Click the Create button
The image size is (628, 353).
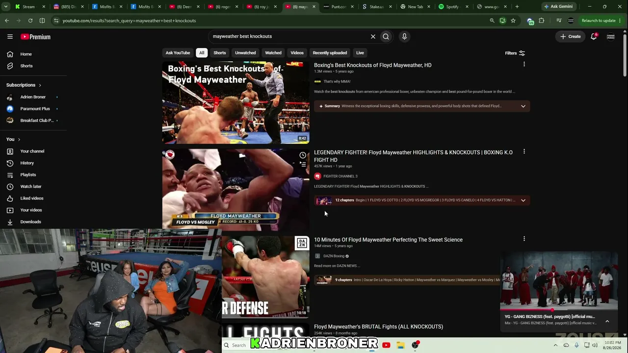click(x=571, y=36)
